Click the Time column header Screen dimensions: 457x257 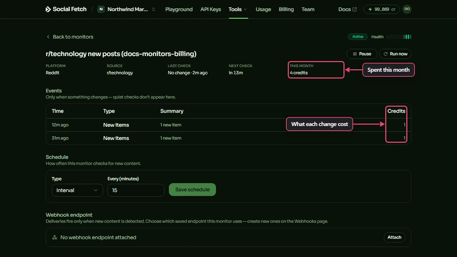pos(57,111)
